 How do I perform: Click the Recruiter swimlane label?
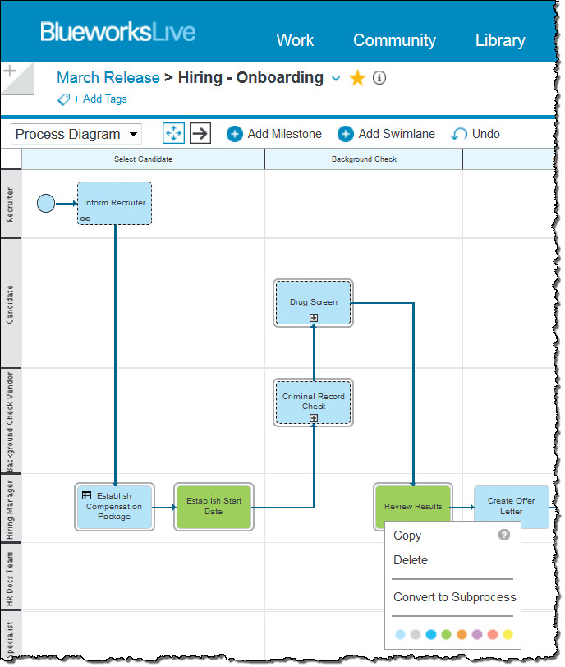(10, 205)
